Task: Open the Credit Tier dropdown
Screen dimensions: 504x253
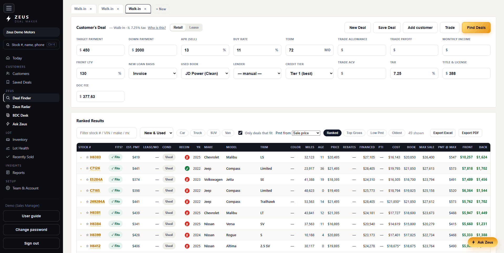Action: pyautogui.click(x=309, y=73)
